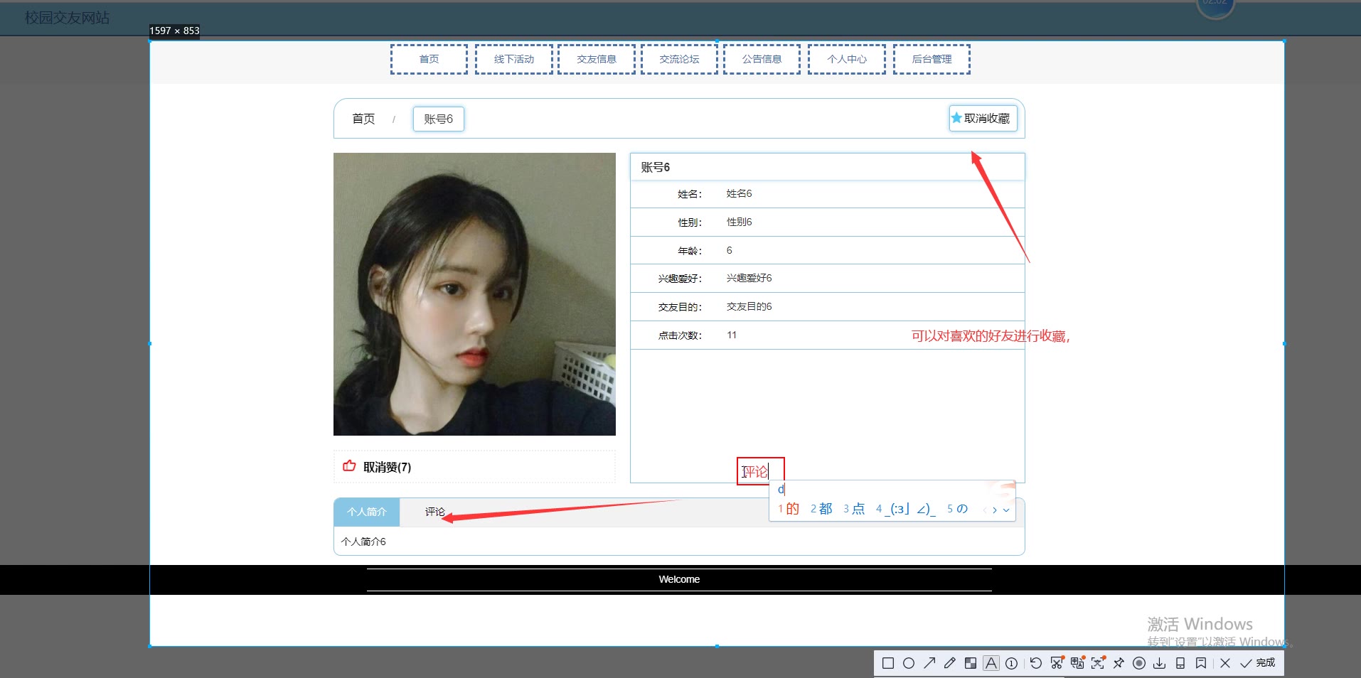Choose IME candidate 1 的
1361x678 pixels.
789,509
